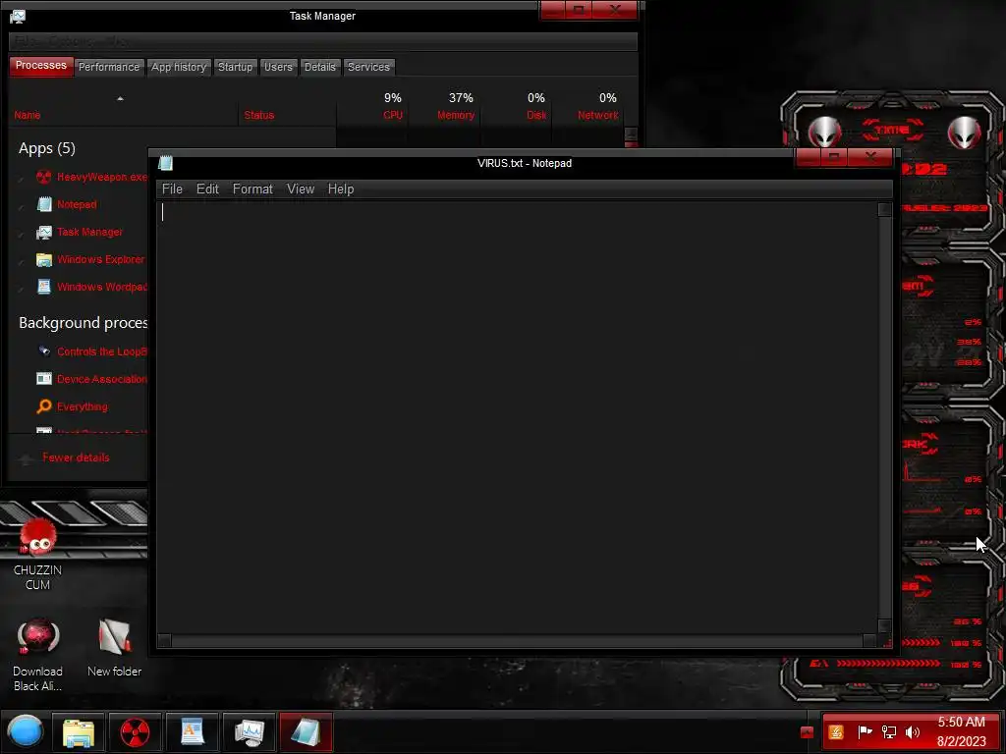1006x754 pixels.
Task: Open Notepad's Format menu
Action: (252, 189)
